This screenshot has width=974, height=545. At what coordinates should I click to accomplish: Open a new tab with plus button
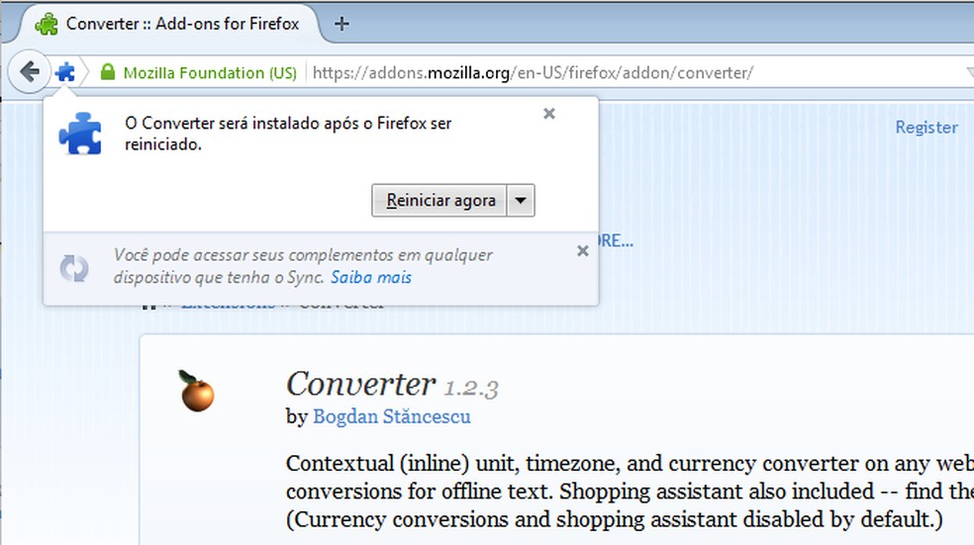pyautogui.click(x=341, y=24)
